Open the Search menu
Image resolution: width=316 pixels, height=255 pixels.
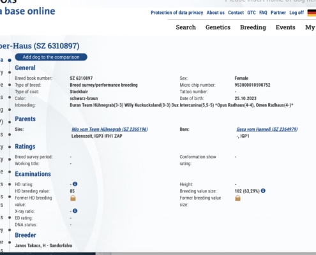186,27
